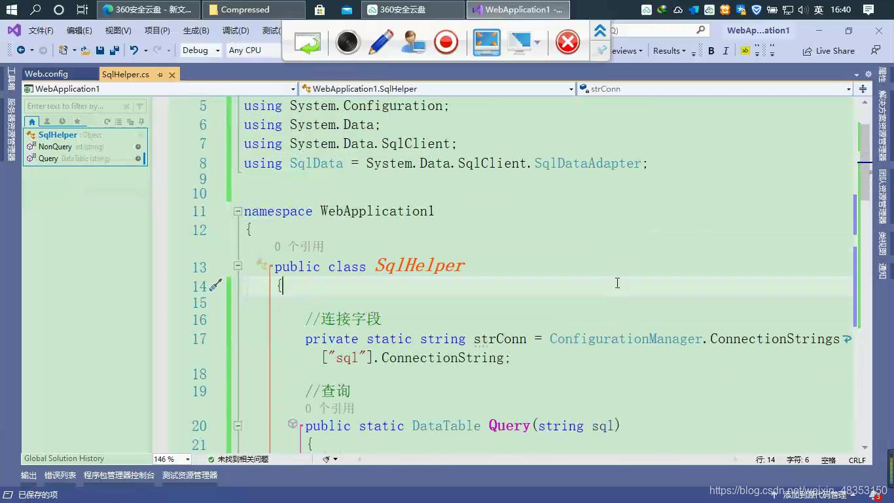Open the 文件(F) menu
Viewport: 894px width, 503px height.
click(41, 31)
